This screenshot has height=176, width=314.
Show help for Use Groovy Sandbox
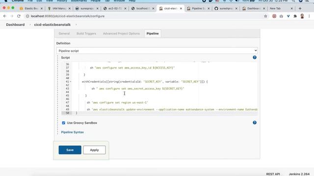pyautogui.click(x=255, y=123)
